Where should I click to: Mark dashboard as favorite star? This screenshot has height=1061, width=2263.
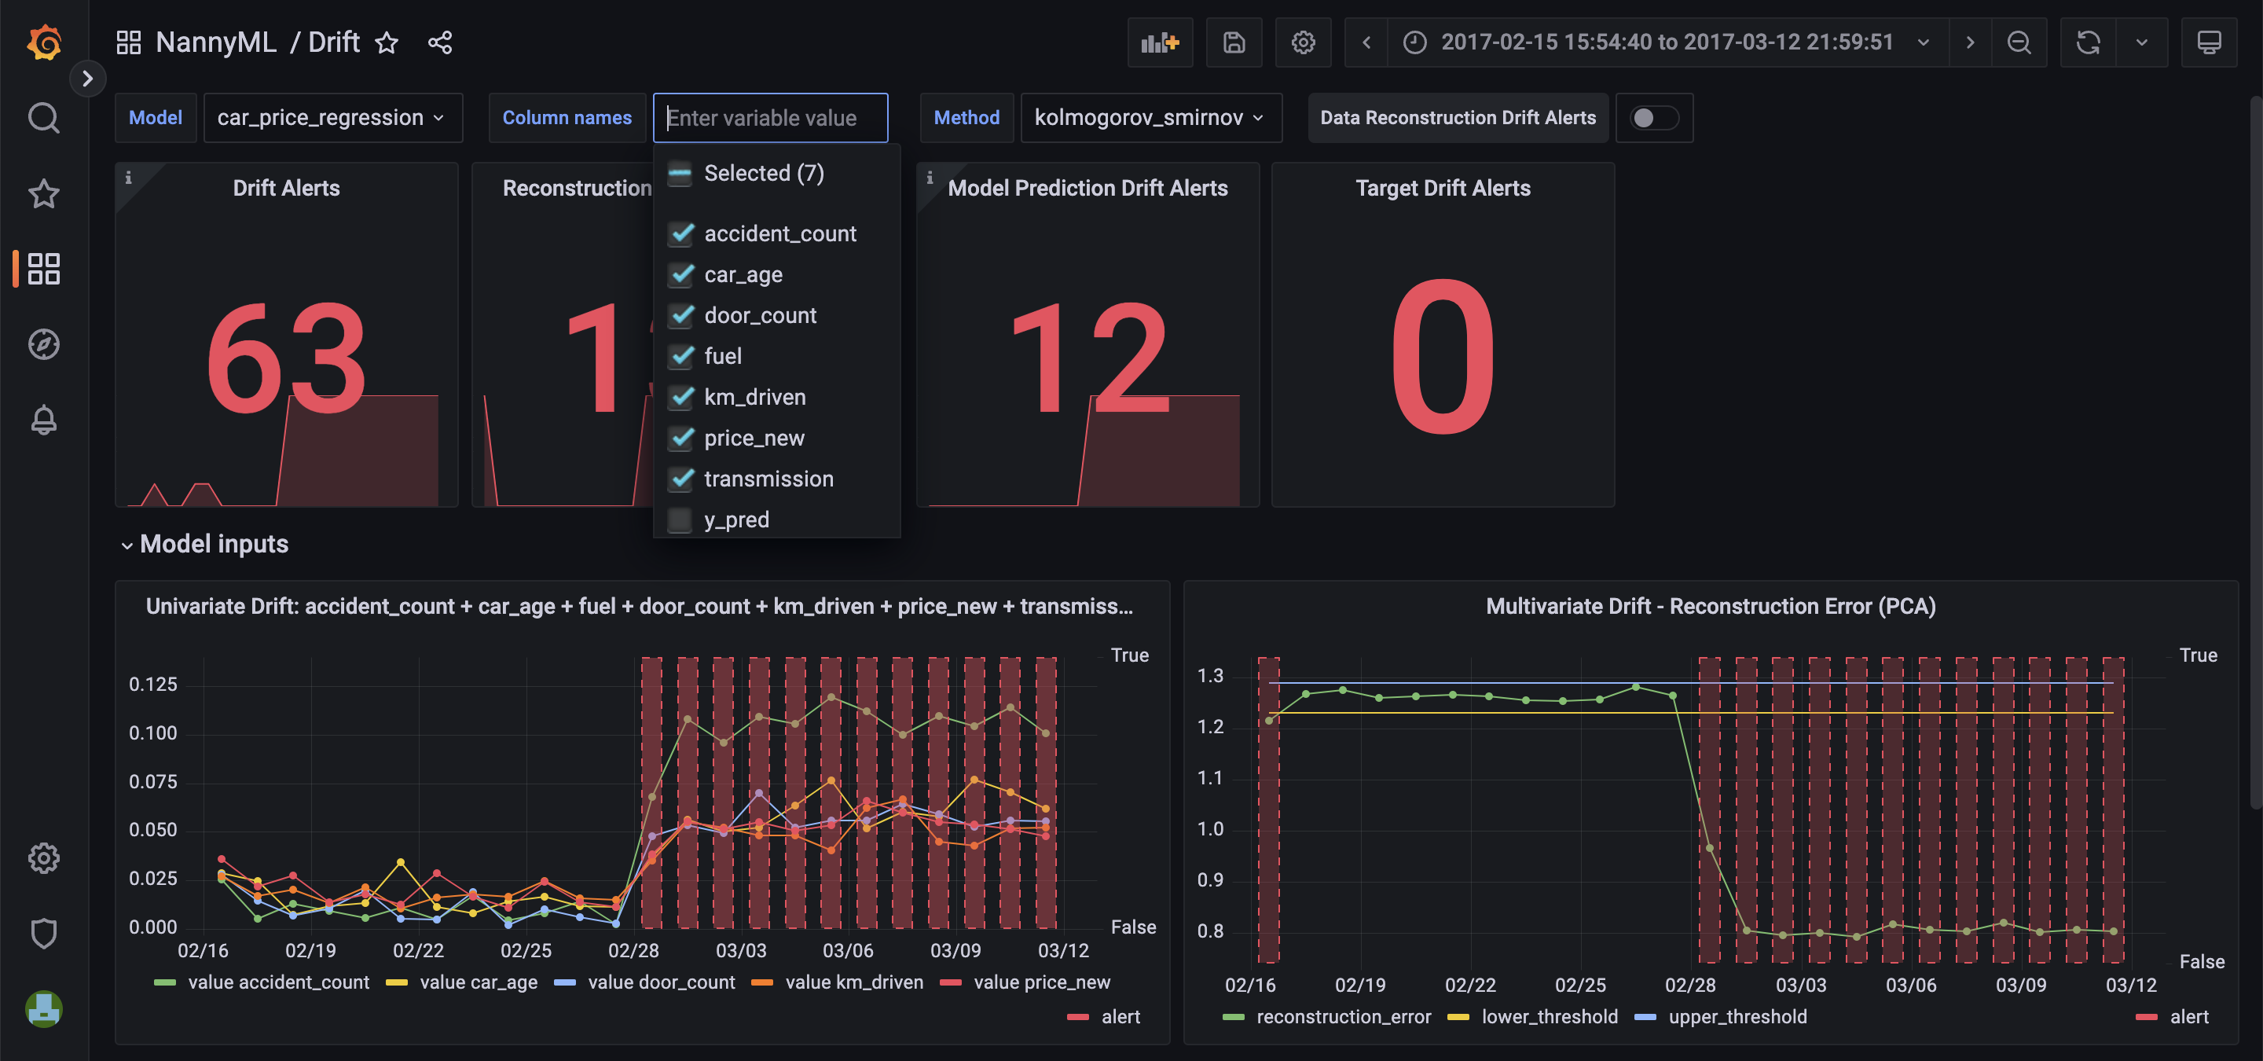(387, 42)
